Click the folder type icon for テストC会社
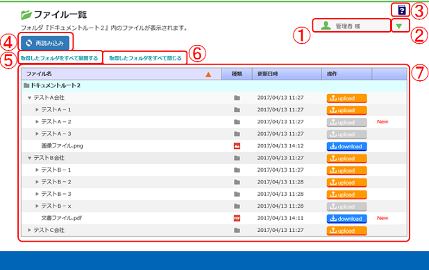429x270 pixels. tap(237, 231)
